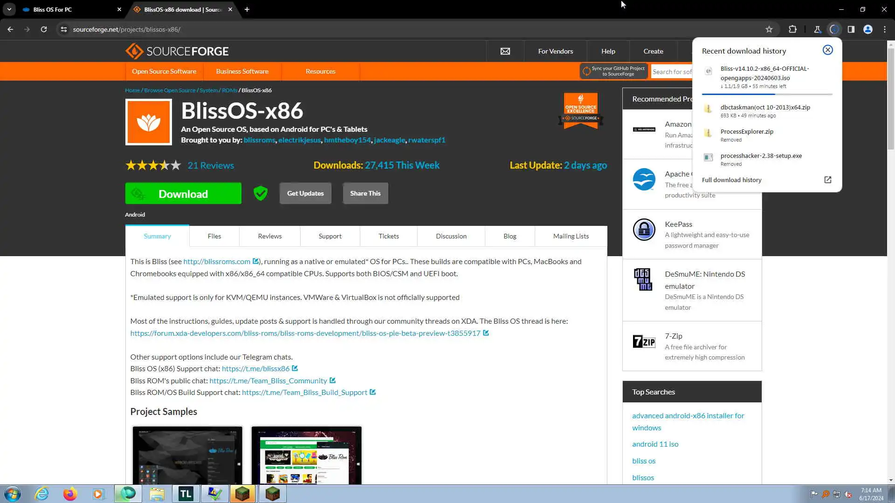The width and height of the screenshot is (895, 503).
Task: Open the Chrome three-dot menu
Action: tap(885, 29)
